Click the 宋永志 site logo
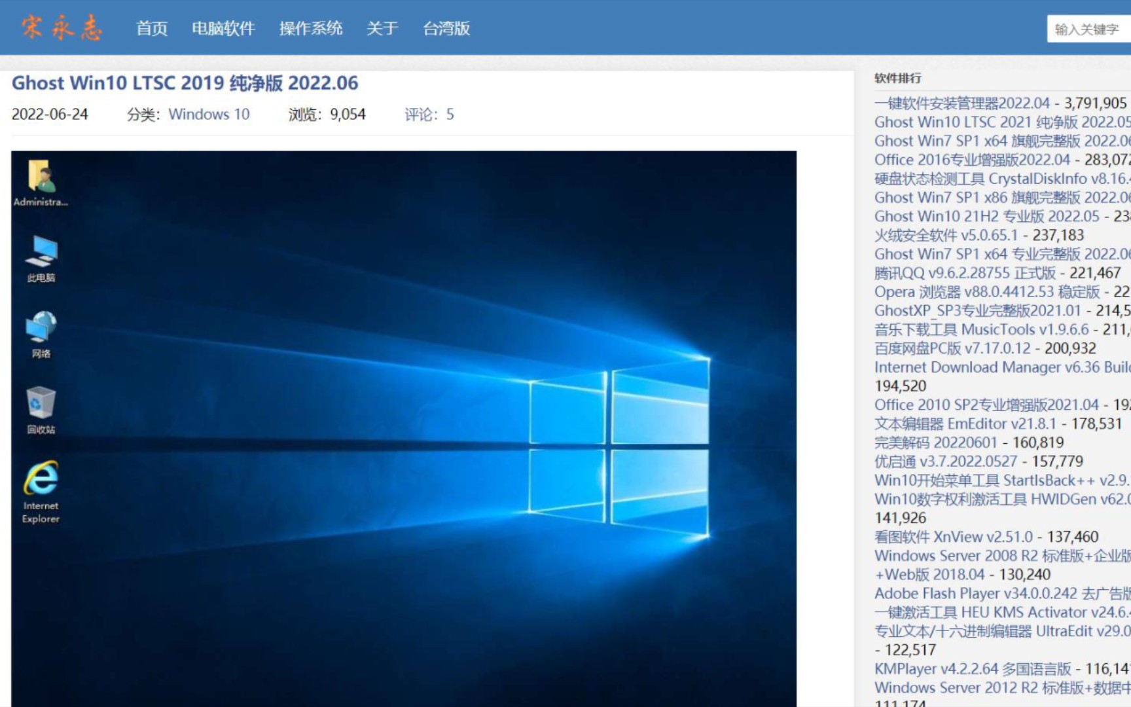The image size is (1131, 707). [62, 27]
